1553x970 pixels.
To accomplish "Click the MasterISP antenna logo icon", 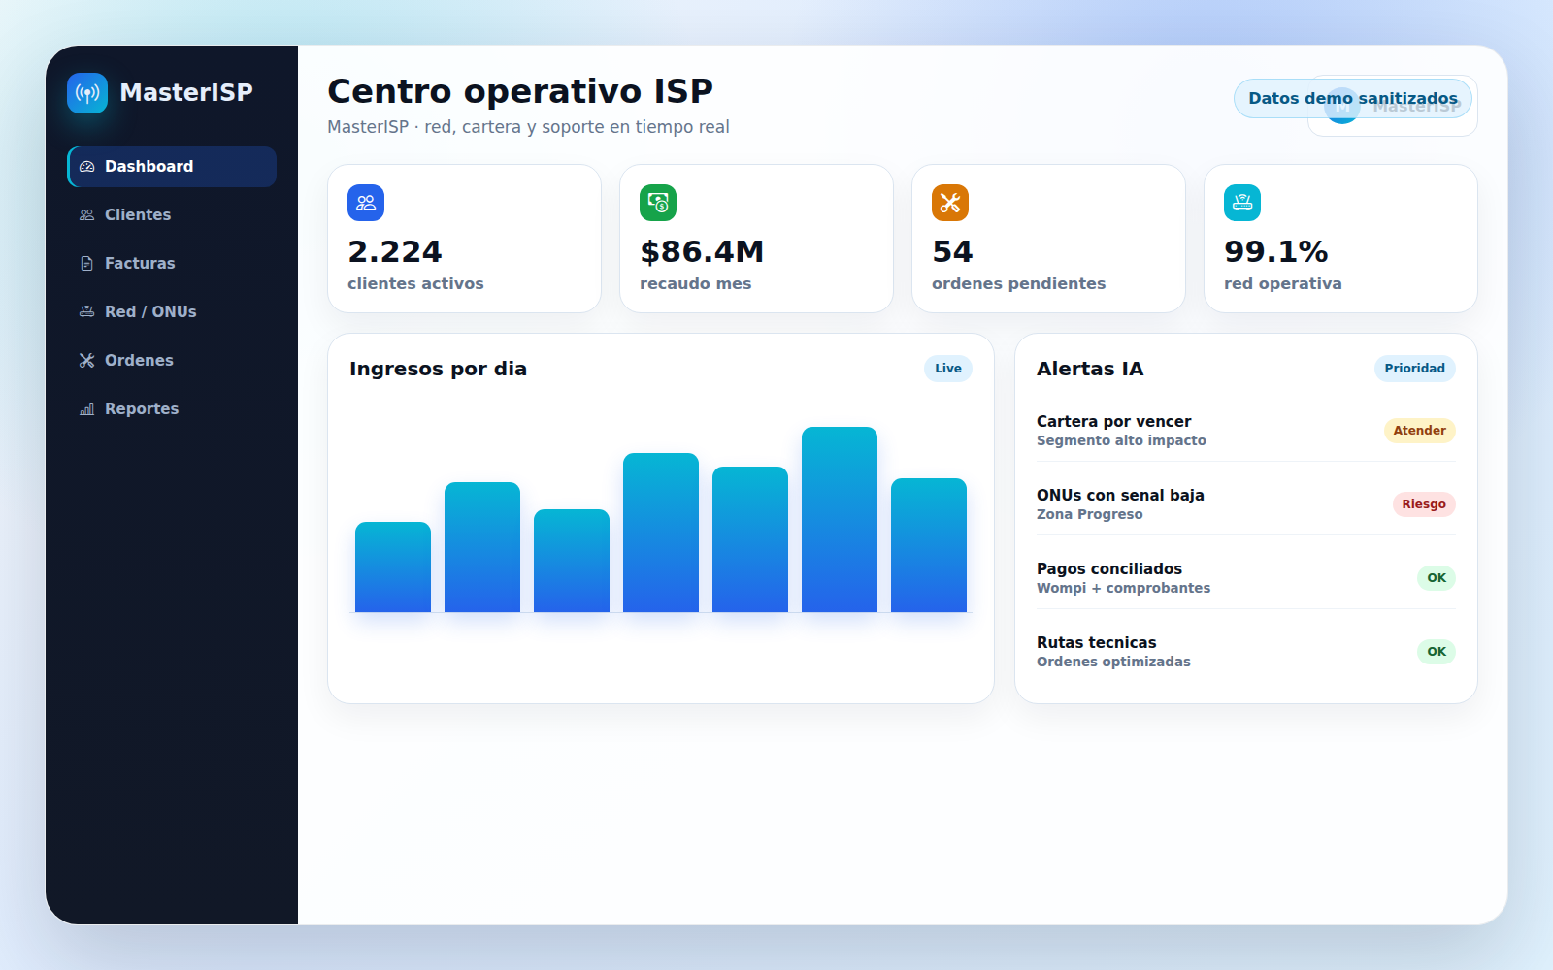I will 87,93.
